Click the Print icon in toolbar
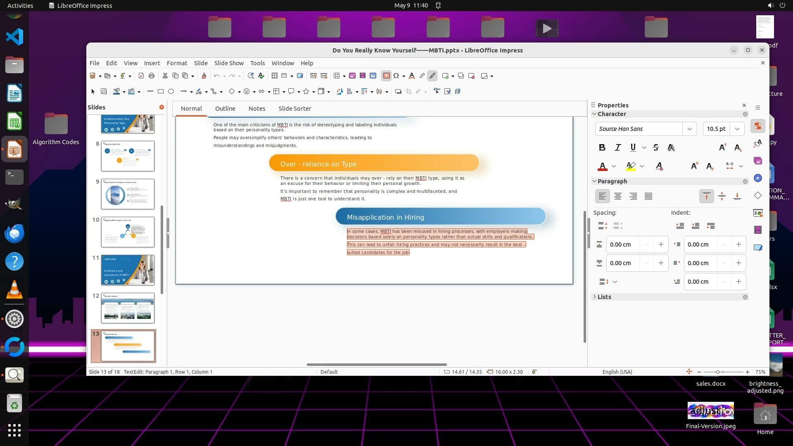The height and width of the screenshot is (446, 793). (152, 76)
